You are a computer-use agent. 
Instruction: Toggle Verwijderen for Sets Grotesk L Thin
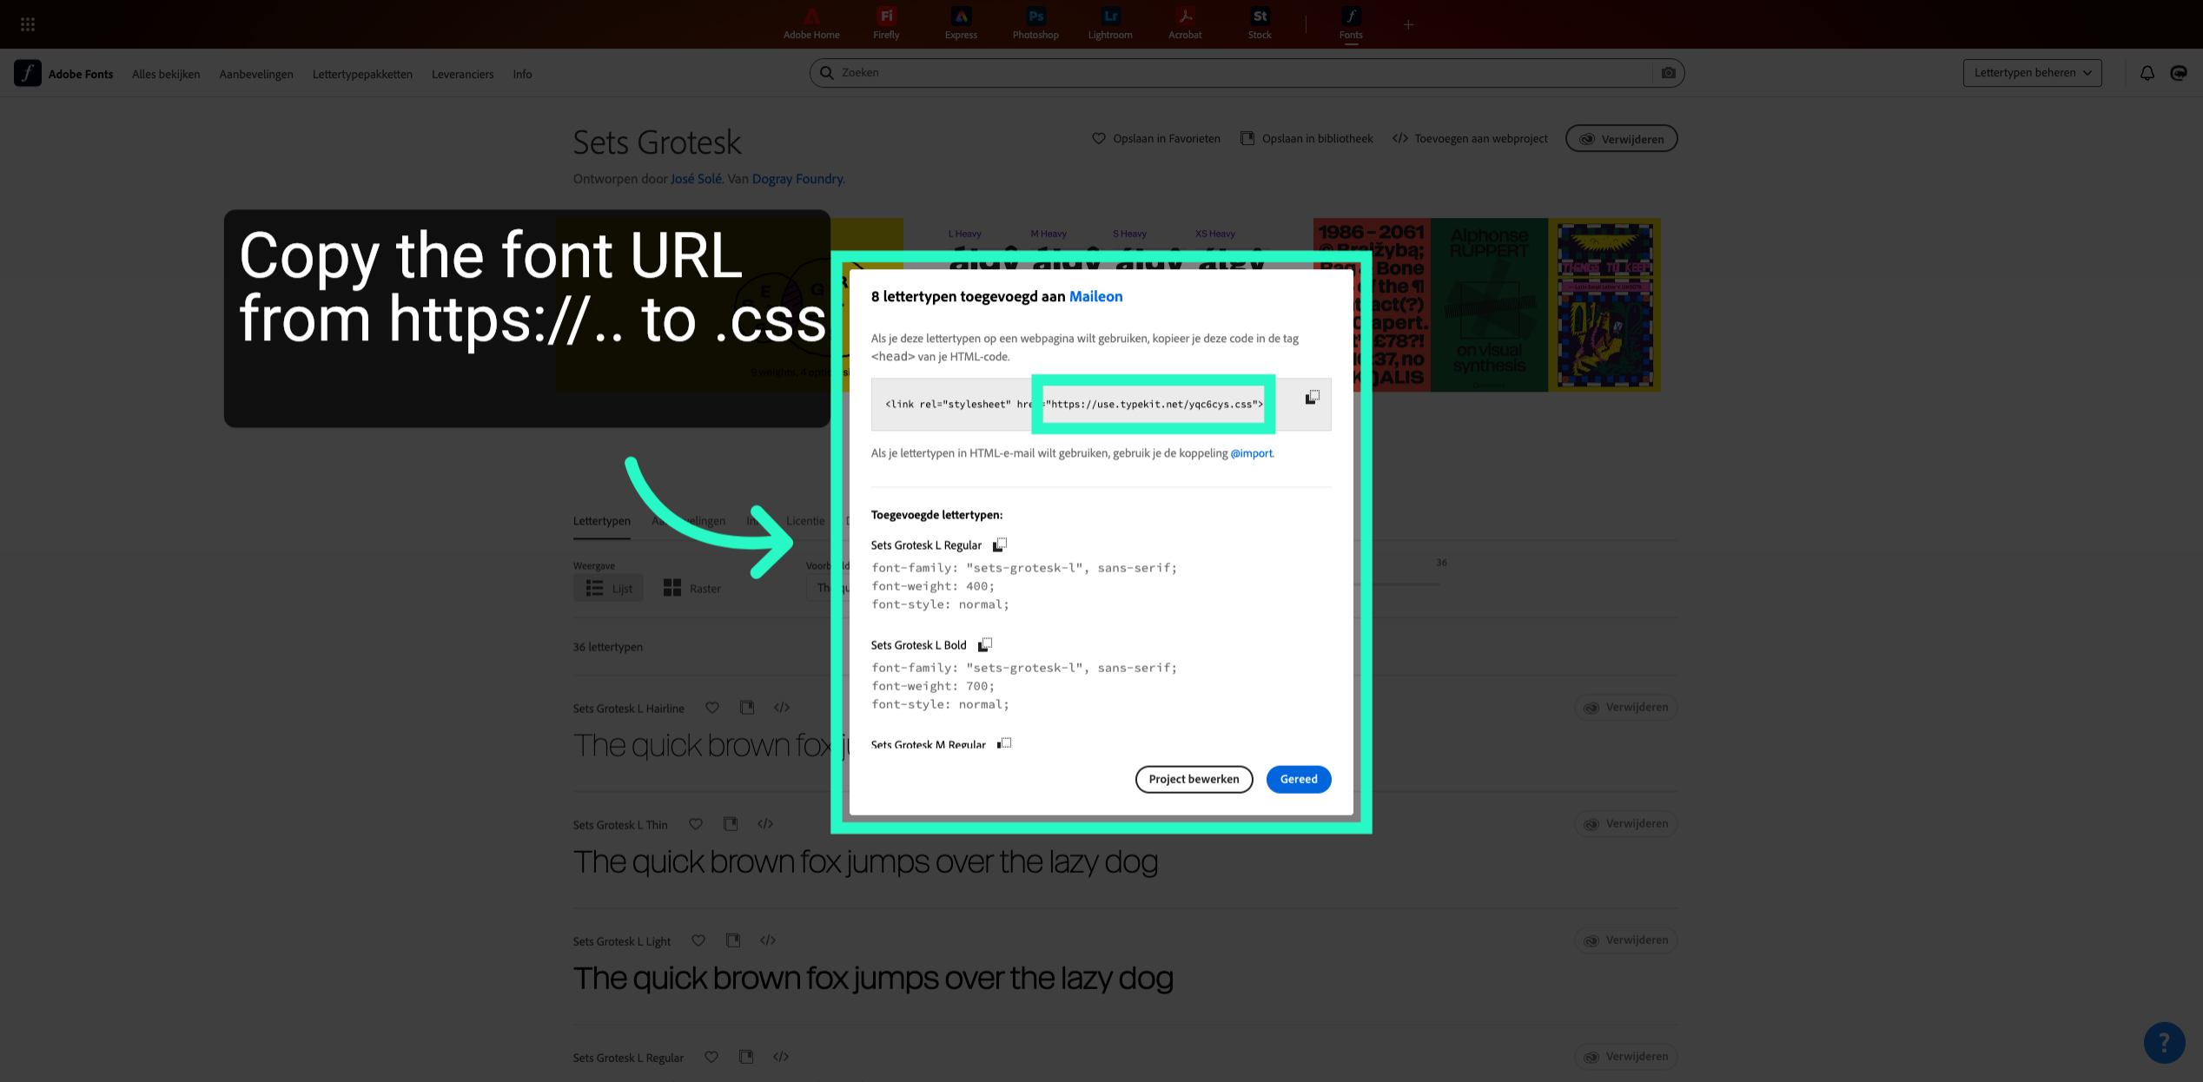pyautogui.click(x=1625, y=824)
